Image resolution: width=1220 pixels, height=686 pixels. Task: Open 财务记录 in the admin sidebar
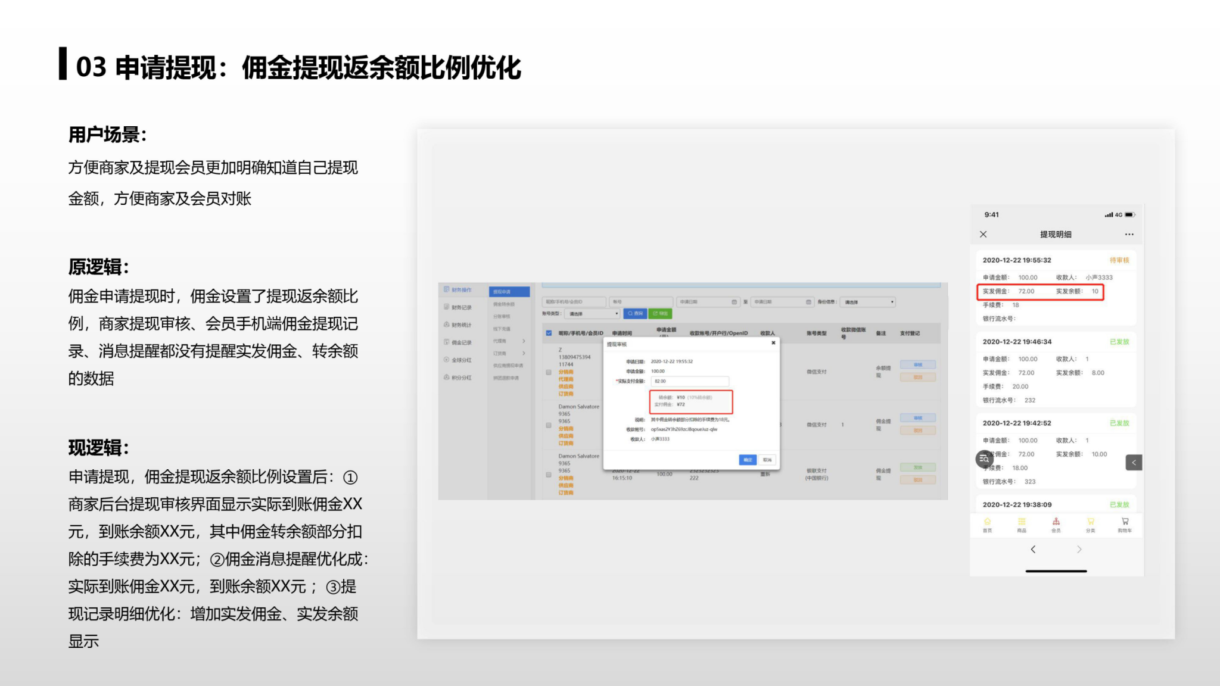tap(457, 307)
